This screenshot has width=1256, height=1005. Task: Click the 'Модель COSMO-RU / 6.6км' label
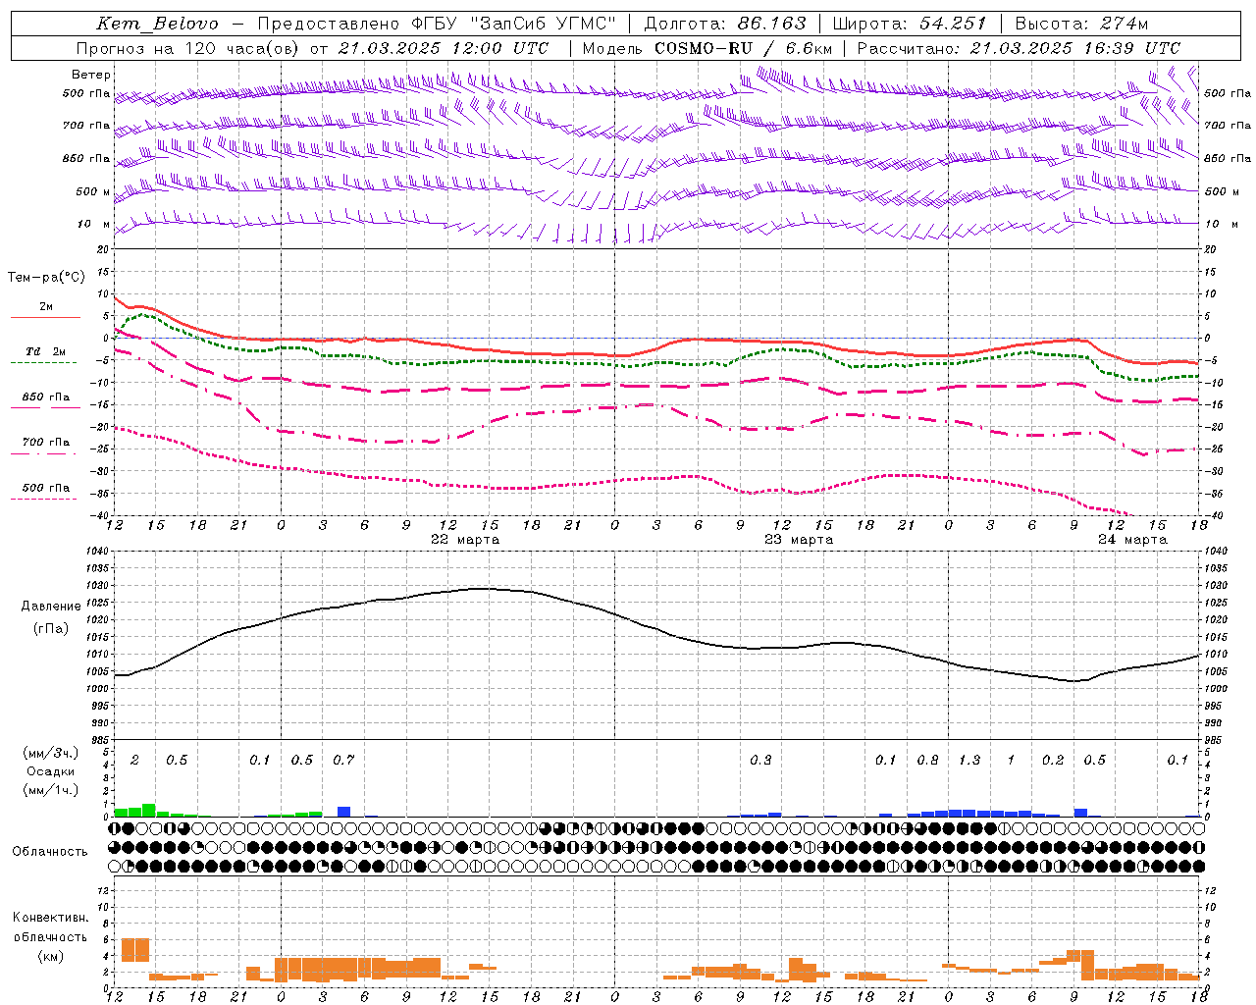[707, 48]
